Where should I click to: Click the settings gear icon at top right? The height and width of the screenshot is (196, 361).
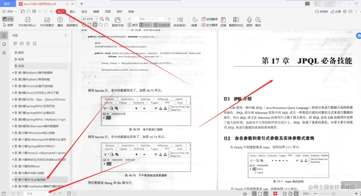click(x=345, y=12)
